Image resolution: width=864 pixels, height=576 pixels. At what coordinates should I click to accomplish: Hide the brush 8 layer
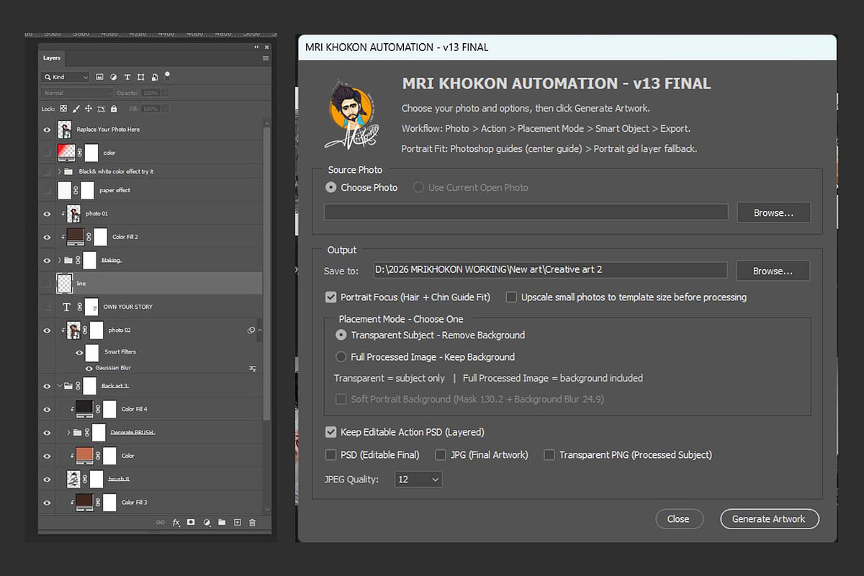click(x=47, y=479)
